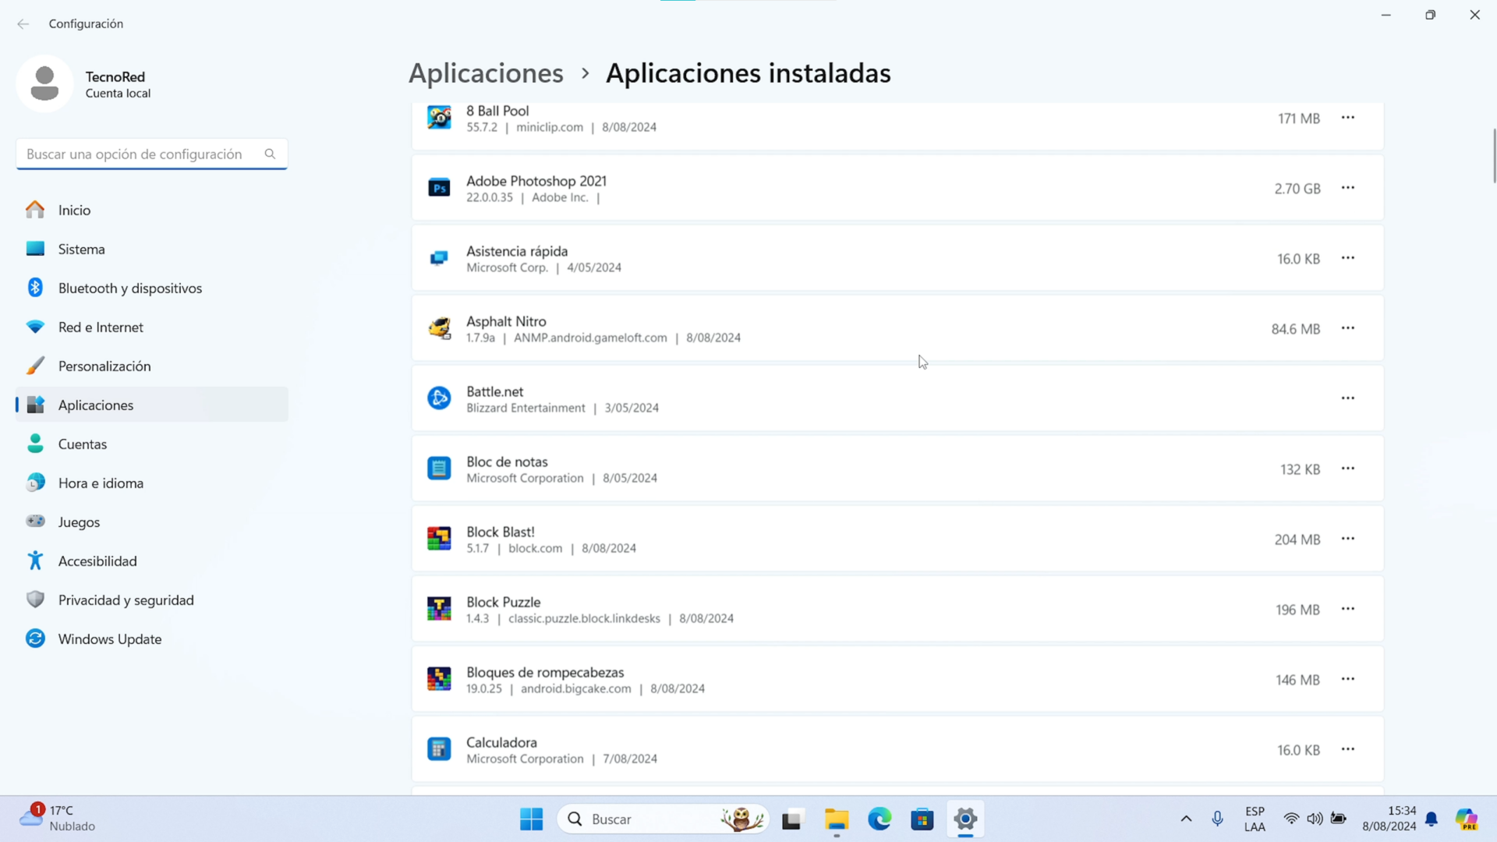This screenshot has width=1497, height=842.
Task: Click the Battle.net app icon
Action: pos(439,398)
